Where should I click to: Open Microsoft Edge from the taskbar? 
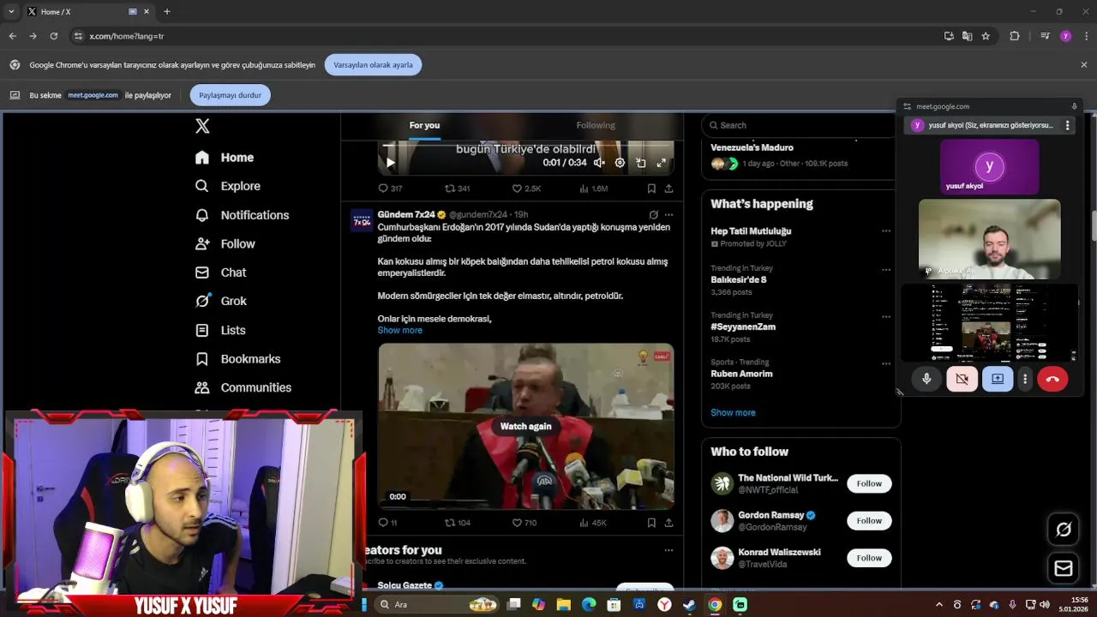589,604
